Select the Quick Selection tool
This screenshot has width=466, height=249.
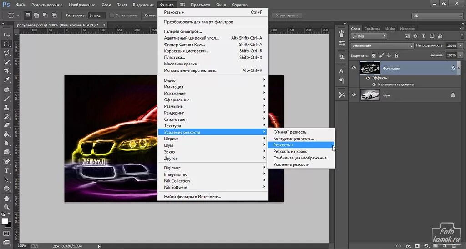click(6, 62)
